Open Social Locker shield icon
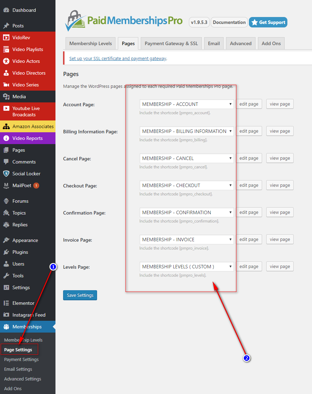Screen dimensions: 312x394 [x=6, y=174]
